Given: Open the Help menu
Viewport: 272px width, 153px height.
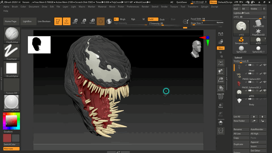Looking at the screenshot, I should (6, 11).
